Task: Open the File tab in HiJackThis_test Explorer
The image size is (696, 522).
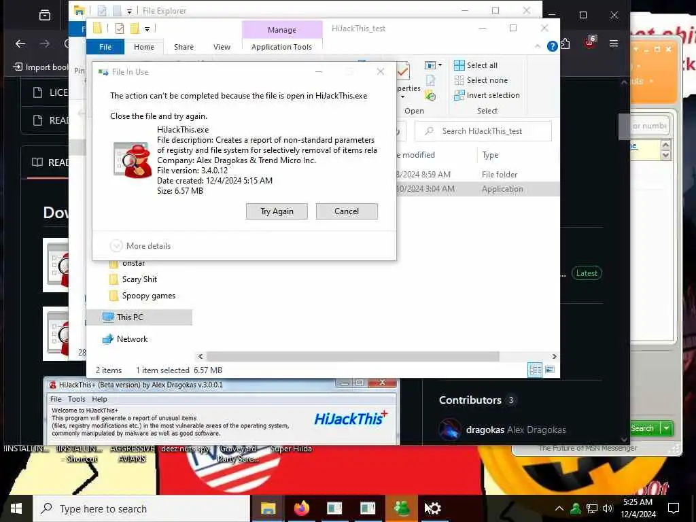Action: tap(105, 47)
